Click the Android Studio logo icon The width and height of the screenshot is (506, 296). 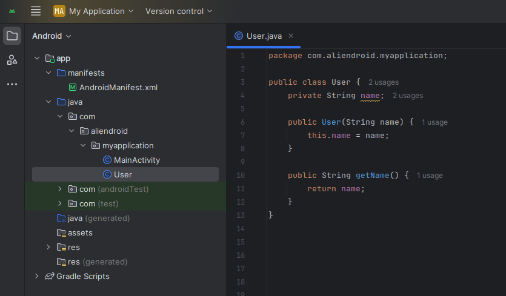click(12, 11)
